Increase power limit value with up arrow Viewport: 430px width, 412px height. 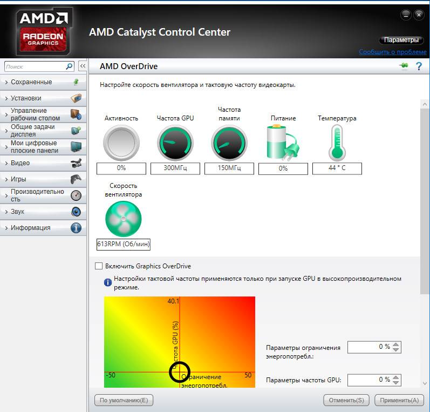click(x=395, y=345)
